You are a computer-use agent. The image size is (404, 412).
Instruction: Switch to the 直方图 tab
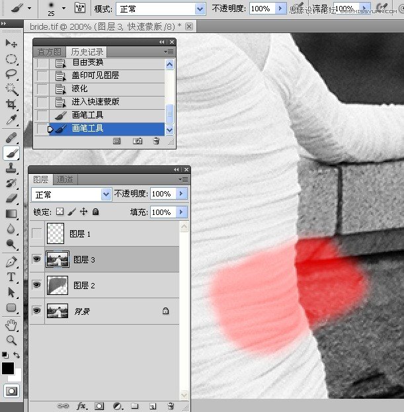(x=50, y=52)
